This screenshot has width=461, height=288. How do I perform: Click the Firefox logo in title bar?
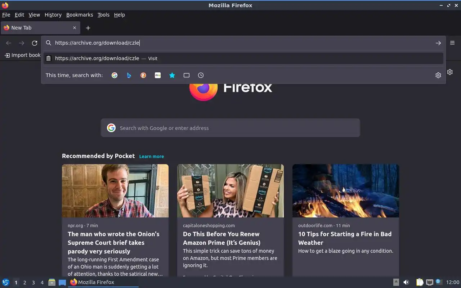point(5,5)
